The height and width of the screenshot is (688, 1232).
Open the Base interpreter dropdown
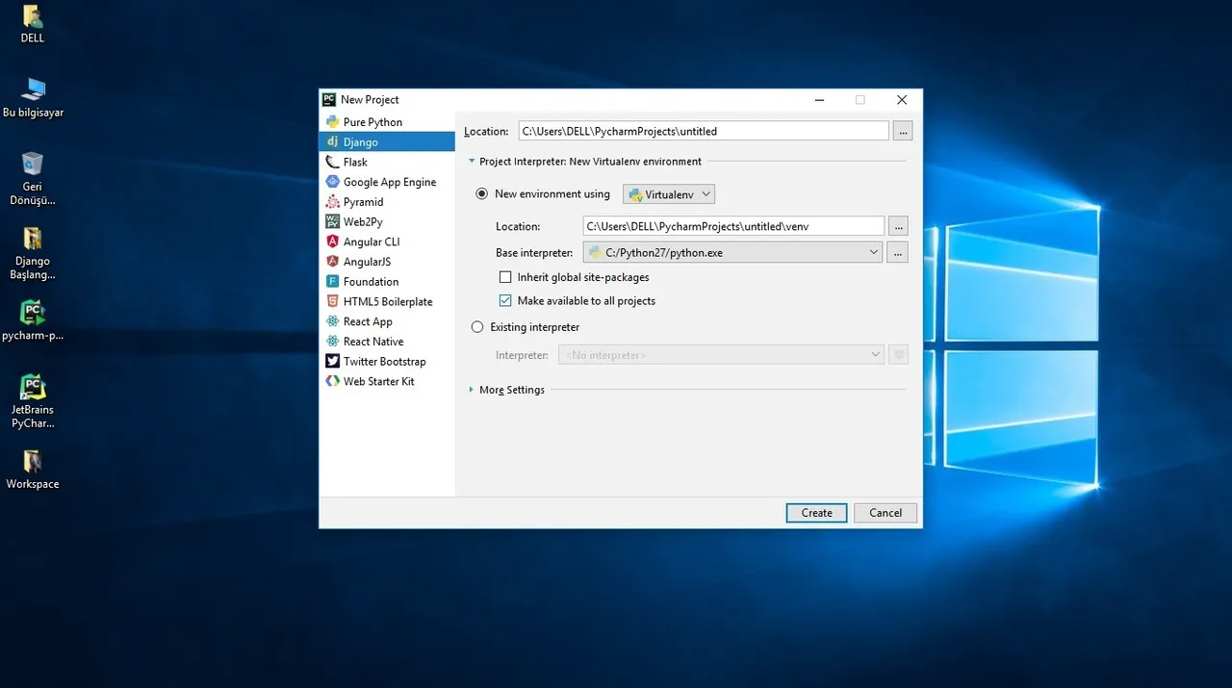(x=732, y=252)
